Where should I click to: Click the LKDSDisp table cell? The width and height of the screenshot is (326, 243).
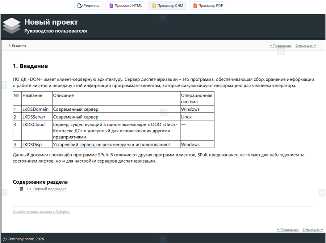point(37,144)
